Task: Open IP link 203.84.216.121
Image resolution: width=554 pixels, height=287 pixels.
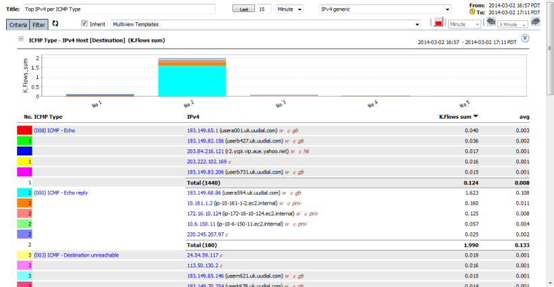Action: click(205, 152)
